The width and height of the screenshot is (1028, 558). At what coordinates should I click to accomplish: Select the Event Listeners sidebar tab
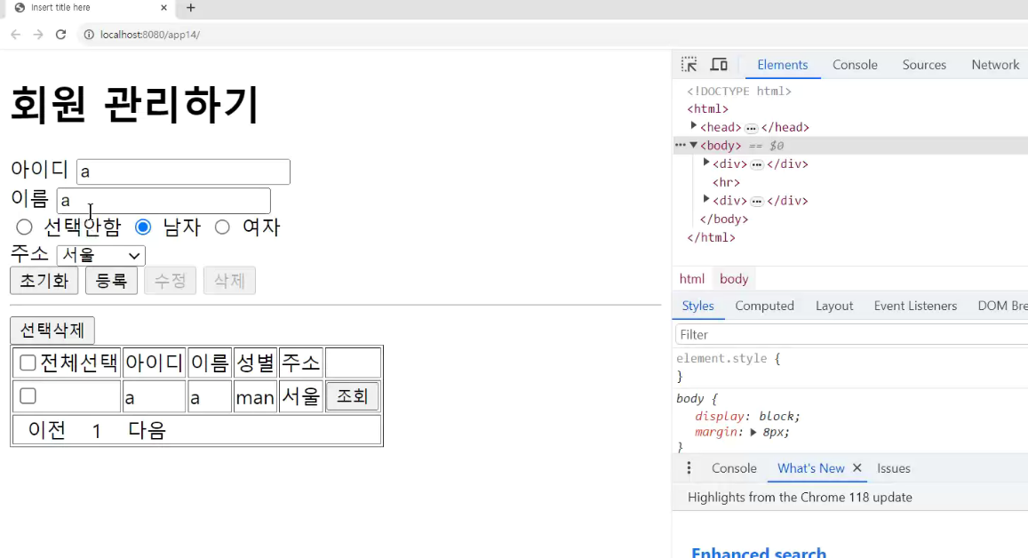pos(915,306)
